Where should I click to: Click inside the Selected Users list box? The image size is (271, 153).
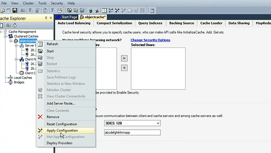(158, 69)
